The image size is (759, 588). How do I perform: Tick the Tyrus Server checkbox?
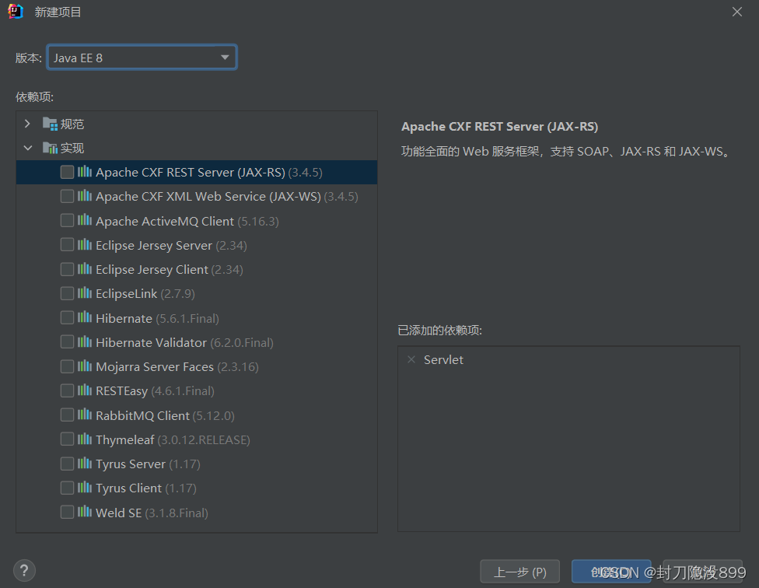coord(68,464)
